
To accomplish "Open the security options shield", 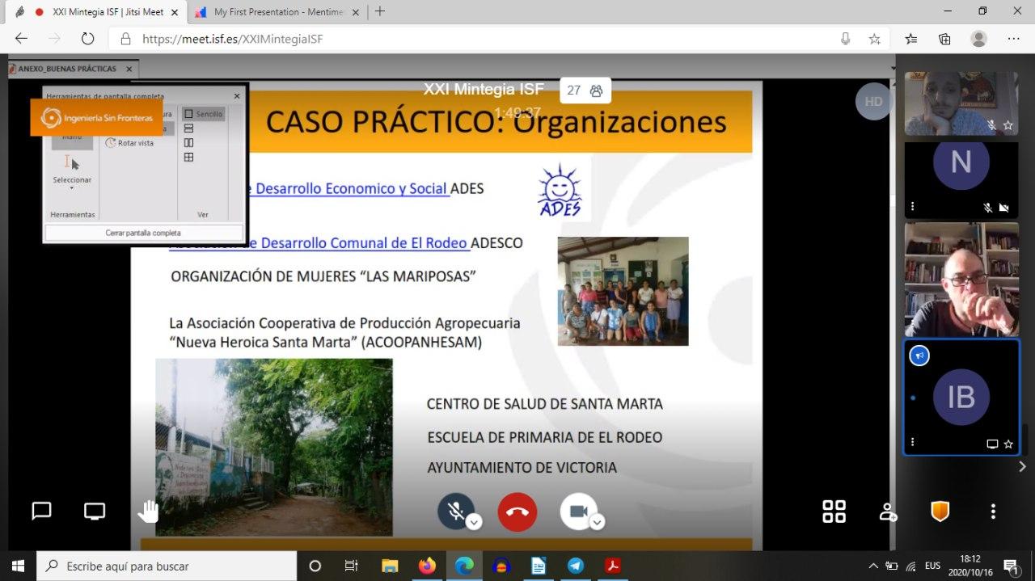I will [x=940, y=512].
